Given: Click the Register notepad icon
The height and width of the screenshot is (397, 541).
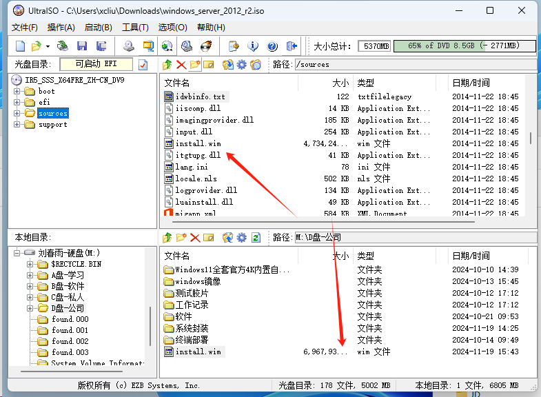Looking at the screenshot, I should (x=234, y=46).
